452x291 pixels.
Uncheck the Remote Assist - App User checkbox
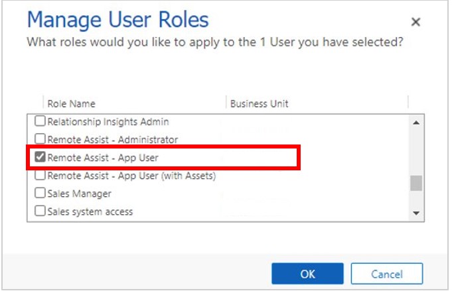(40, 158)
